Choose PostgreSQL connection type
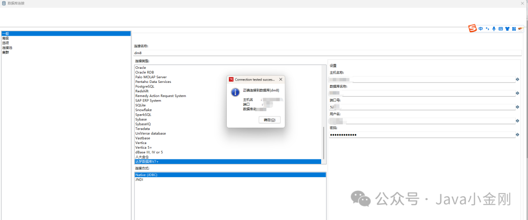The width and height of the screenshot is (528, 220). (x=145, y=86)
